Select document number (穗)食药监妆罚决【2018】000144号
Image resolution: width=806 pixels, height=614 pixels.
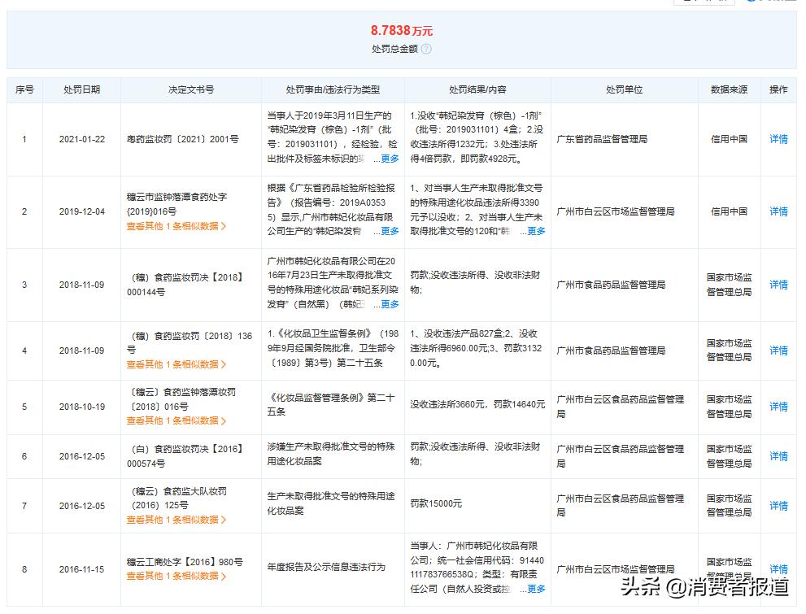[x=184, y=284]
